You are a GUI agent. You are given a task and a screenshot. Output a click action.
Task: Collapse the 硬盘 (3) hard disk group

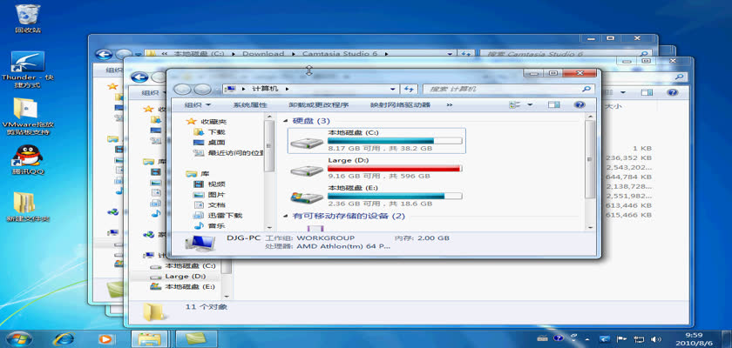tap(288, 121)
